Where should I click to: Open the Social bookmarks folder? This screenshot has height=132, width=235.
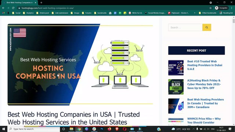(16, 13)
